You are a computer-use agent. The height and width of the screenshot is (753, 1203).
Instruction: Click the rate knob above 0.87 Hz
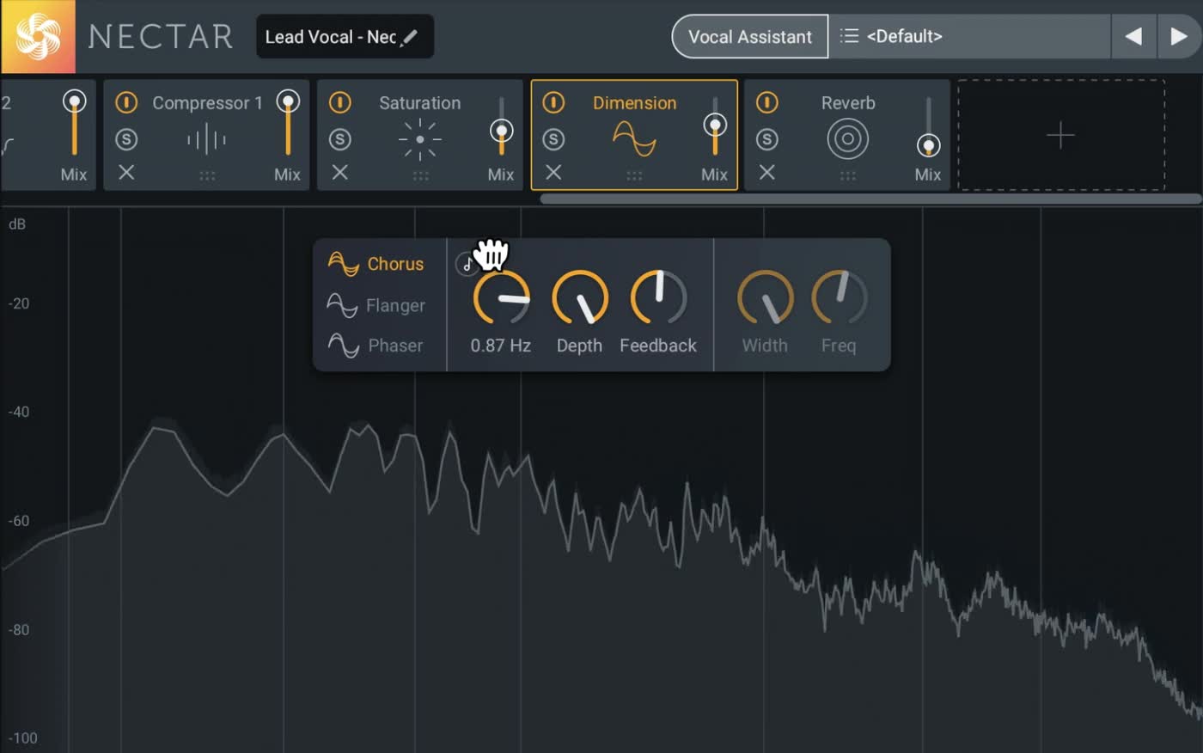point(501,298)
